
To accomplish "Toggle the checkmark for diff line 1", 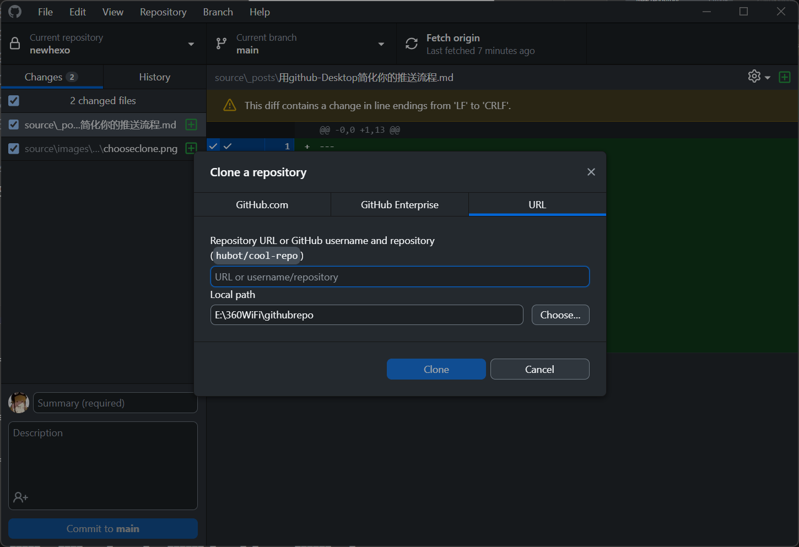I will coord(228,146).
